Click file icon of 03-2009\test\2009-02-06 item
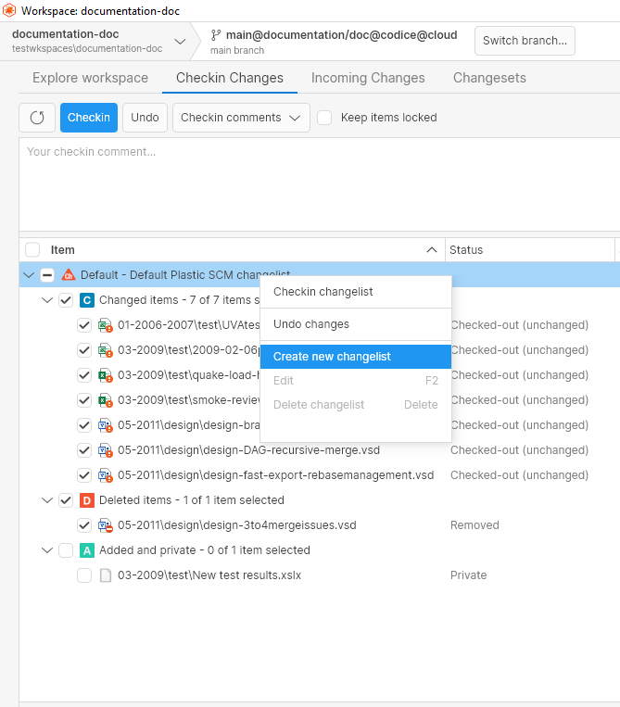Image resolution: width=620 pixels, height=707 pixels. coord(106,350)
